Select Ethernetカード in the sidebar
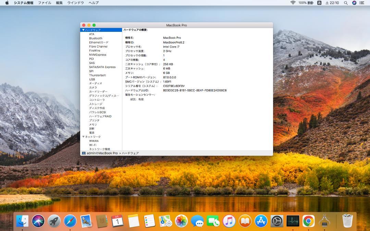This screenshot has width=370, height=231. point(99,42)
